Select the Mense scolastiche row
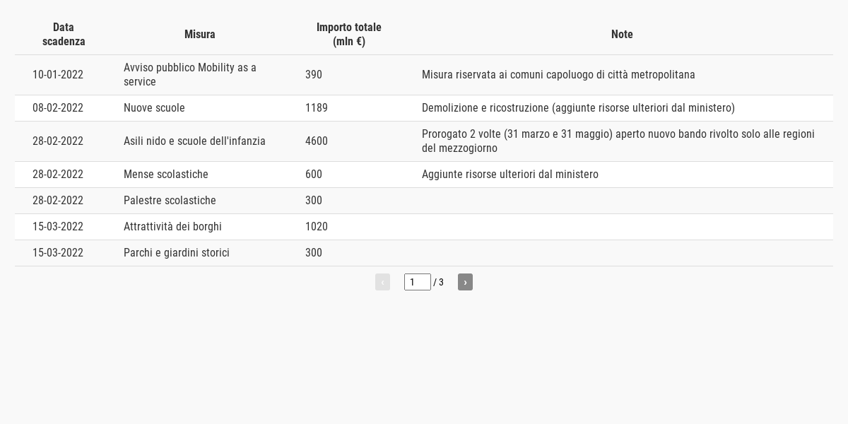The height and width of the screenshot is (424, 848). pyautogui.click(x=424, y=175)
